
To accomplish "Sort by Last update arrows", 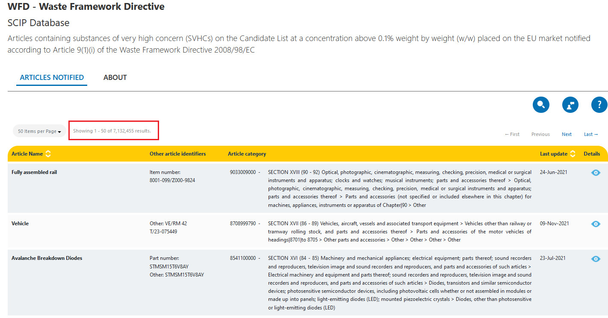I will coord(573,154).
